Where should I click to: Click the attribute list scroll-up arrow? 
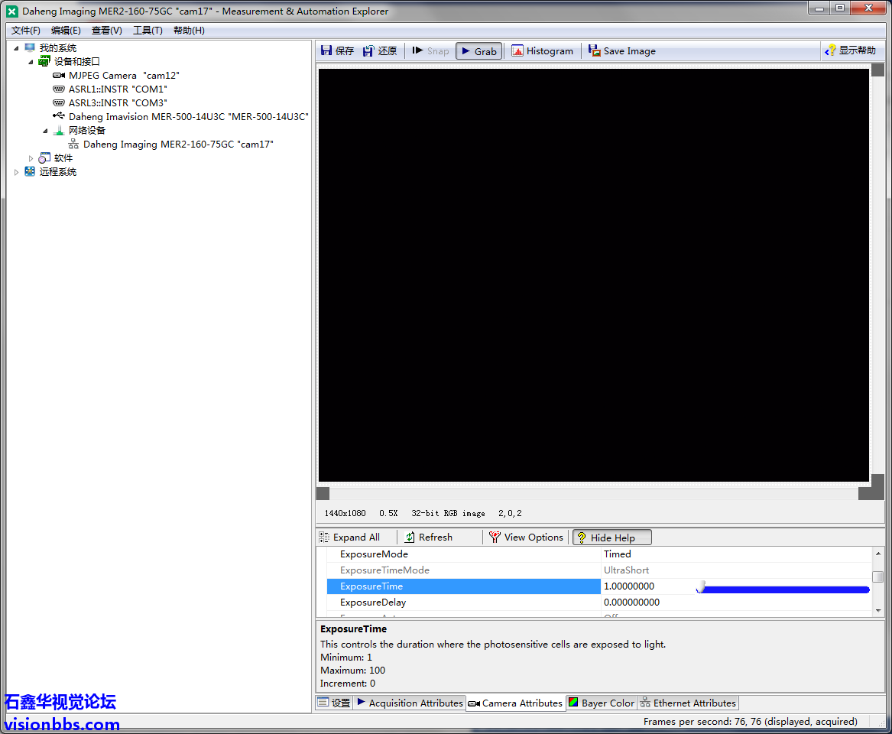[878, 554]
